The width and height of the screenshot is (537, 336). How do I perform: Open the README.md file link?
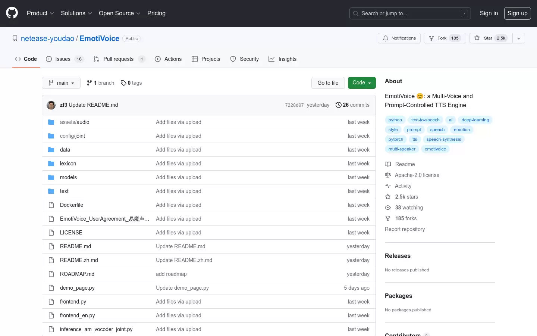75,246
